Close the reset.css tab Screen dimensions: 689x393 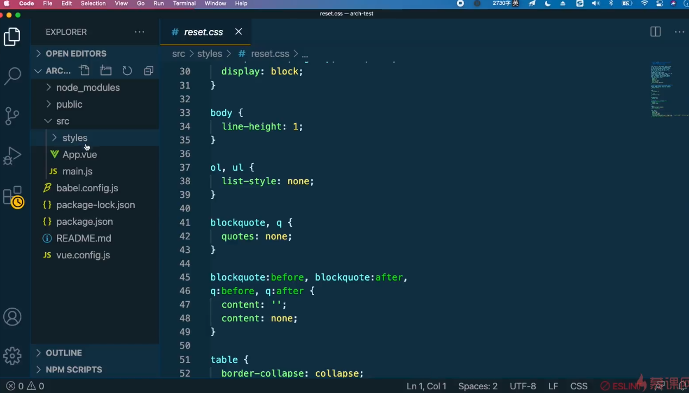tap(239, 32)
